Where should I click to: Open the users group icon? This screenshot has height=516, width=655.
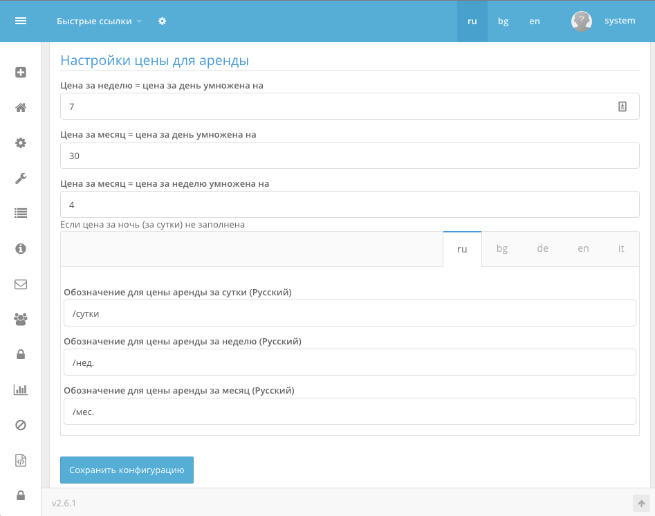point(21,319)
